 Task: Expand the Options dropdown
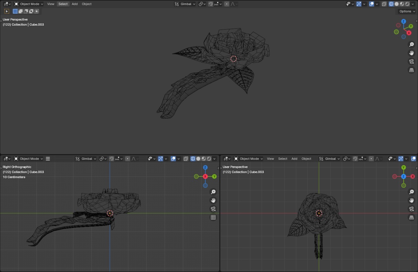tap(407, 11)
